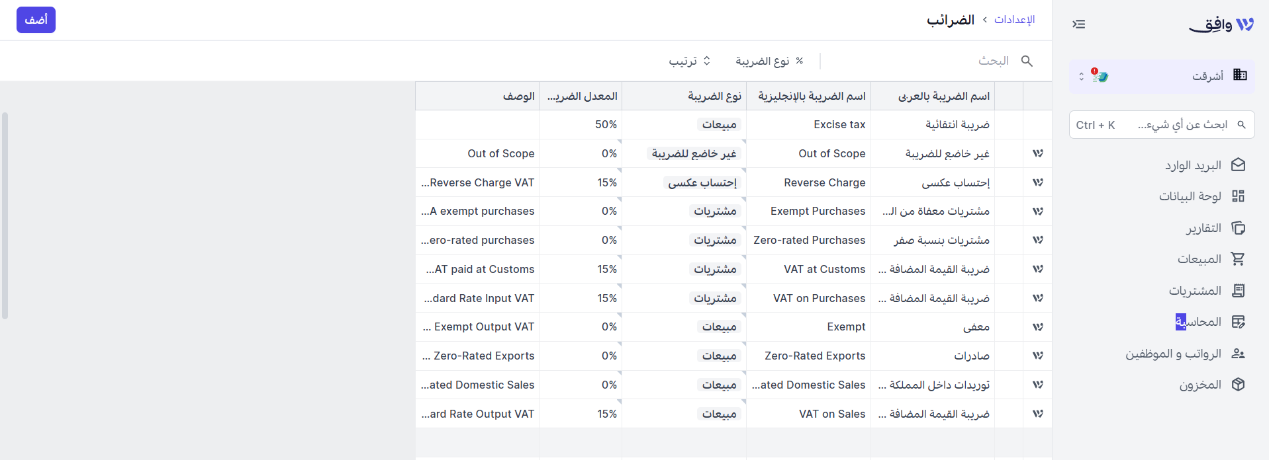Go to the Settings (الإعدادات) breadcrumb link
Viewport: 1269px width, 460px height.
tap(1014, 20)
